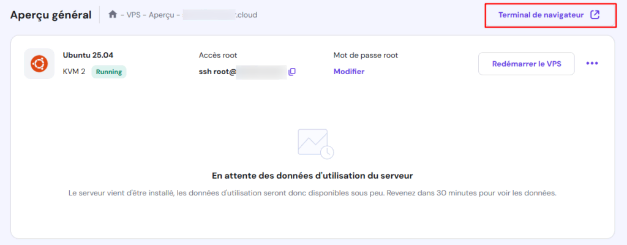The width and height of the screenshot is (627, 245).
Task: Click the external link icon beside Terminal de navigateur
Action: [595, 15]
